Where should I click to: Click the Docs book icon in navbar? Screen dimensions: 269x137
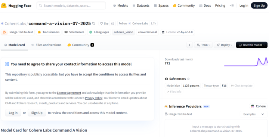point(201,6)
